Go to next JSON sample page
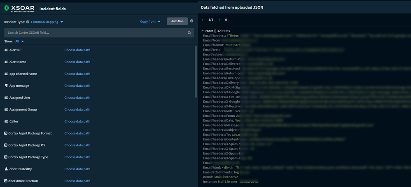 [219, 20]
